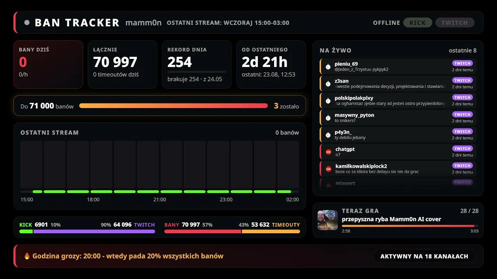
Task: Click the OSTATNI STREAM: WCZORAJ 15:00-03:00 text
Action: click(228, 23)
